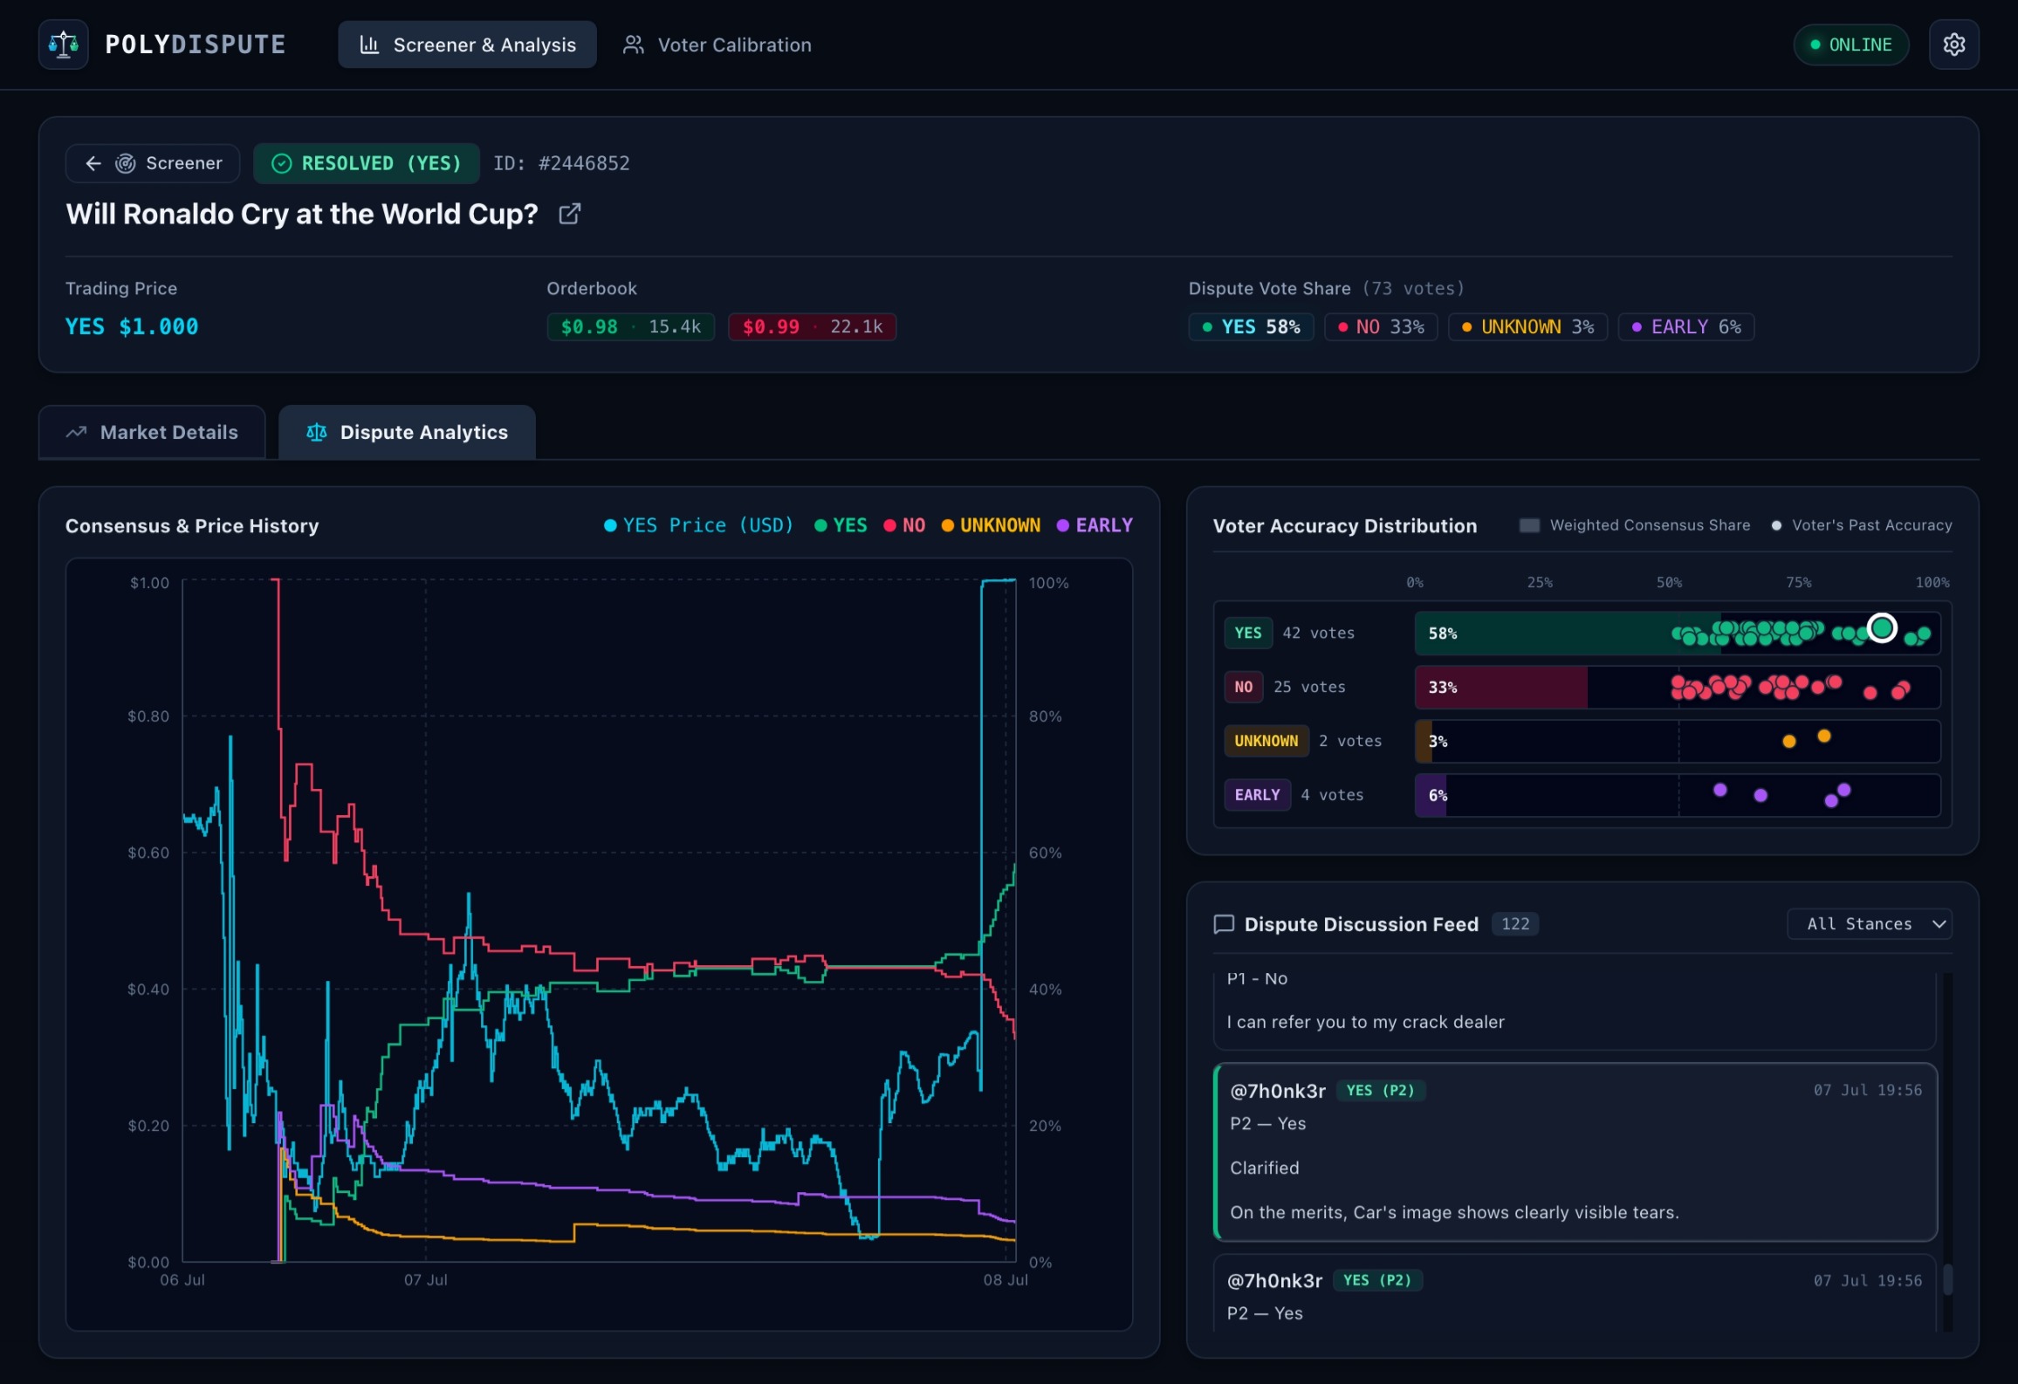Viewport: 2018px width, 1384px height.
Task: Click the YES 58% vote share chip
Action: [1252, 327]
